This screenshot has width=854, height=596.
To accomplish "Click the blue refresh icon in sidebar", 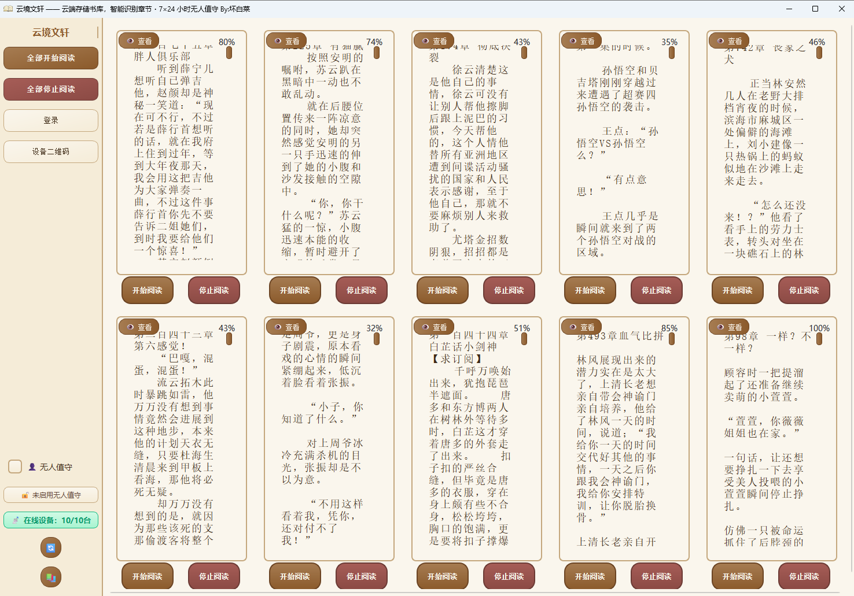I will [x=51, y=547].
